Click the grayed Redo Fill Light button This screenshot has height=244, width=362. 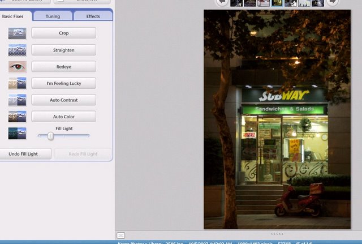[x=83, y=154]
